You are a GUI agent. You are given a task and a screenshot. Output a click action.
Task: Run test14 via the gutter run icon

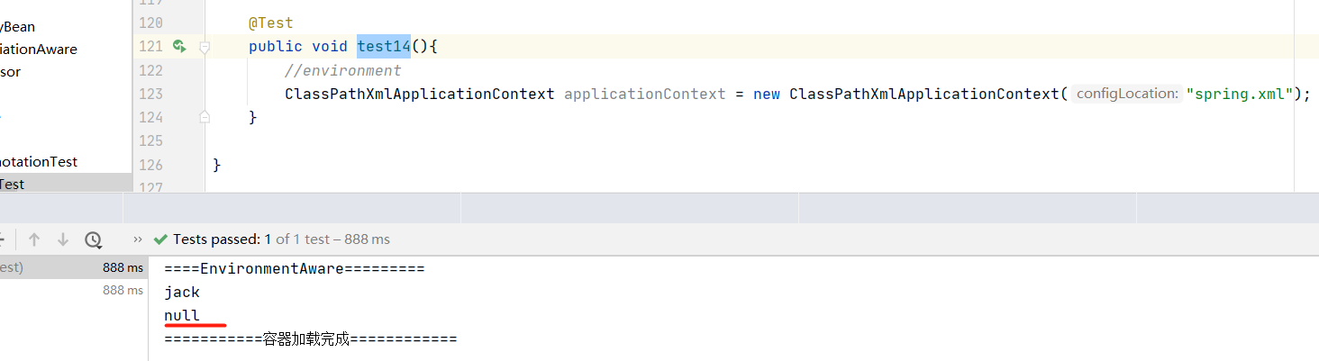pyautogui.click(x=179, y=46)
